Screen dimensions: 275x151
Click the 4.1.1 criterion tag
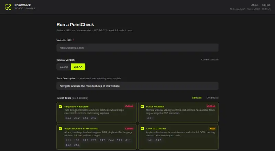[x=128, y=140]
